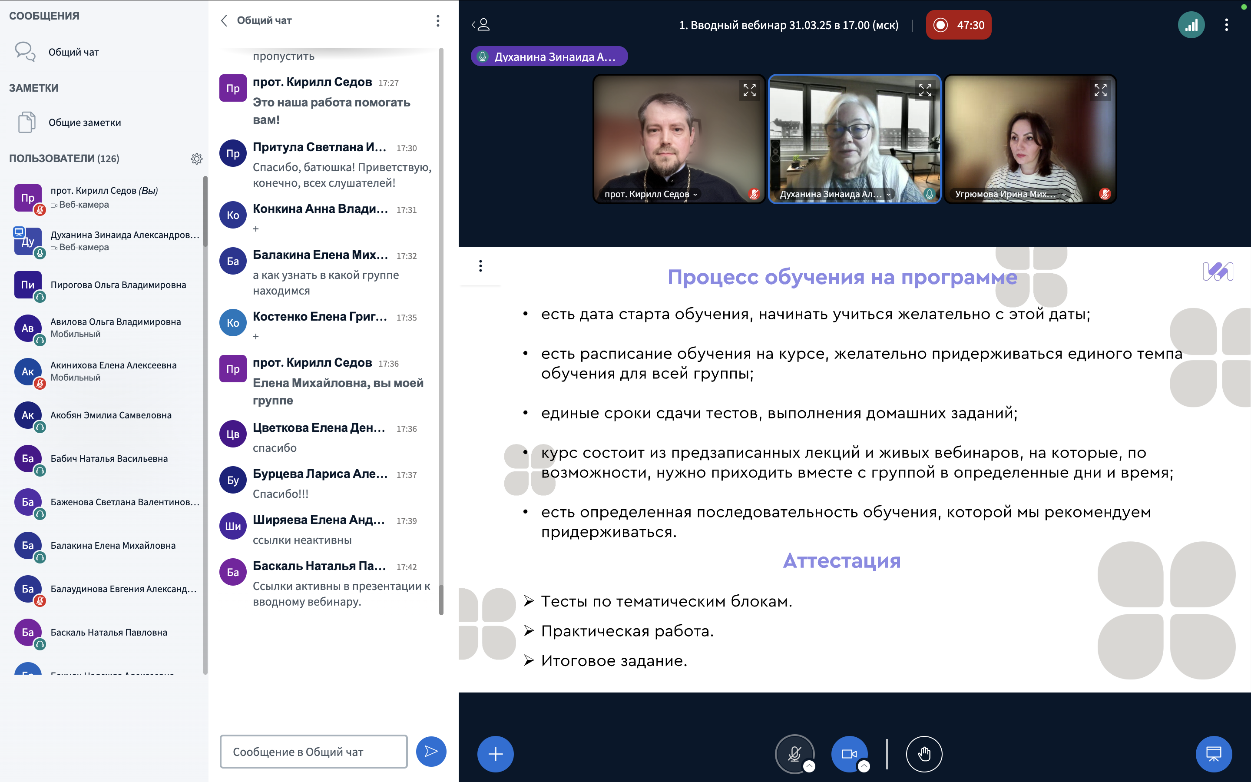The image size is (1251, 782).
Task: Click the blue plus actions button
Action: tap(495, 754)
